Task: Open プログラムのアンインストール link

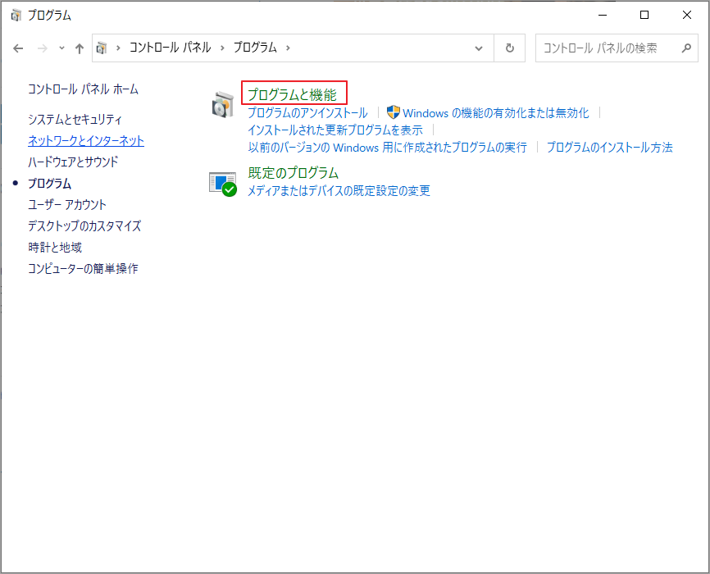Action: (307, 112)
